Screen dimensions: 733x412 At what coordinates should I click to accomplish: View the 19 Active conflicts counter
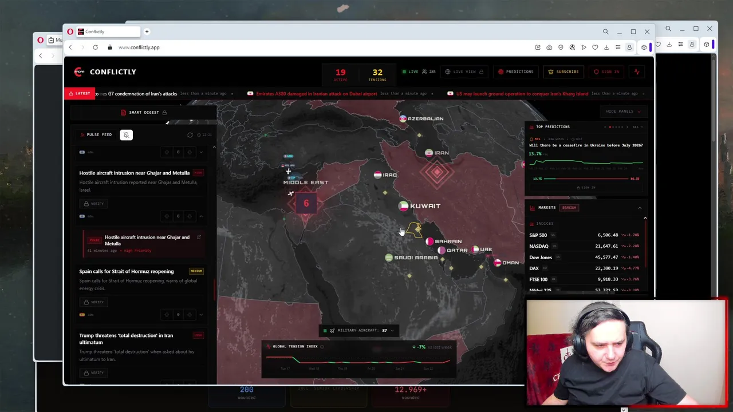[x=340, y=74]
